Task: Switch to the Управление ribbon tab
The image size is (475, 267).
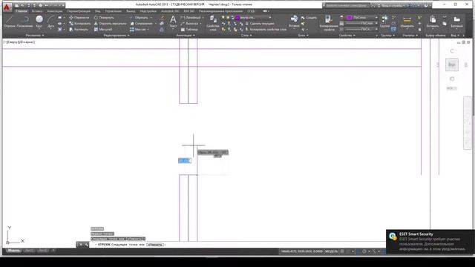Action: (x=113, y=11)
